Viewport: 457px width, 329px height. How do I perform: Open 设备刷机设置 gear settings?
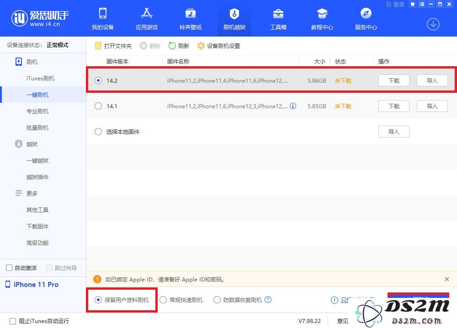(218, 46)
